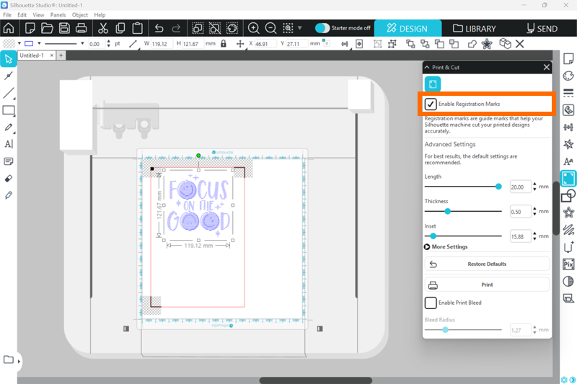Viewport: 577px width, 384px height.
Task: Open the Text Style panel icon
Action: tap(568, 161)
